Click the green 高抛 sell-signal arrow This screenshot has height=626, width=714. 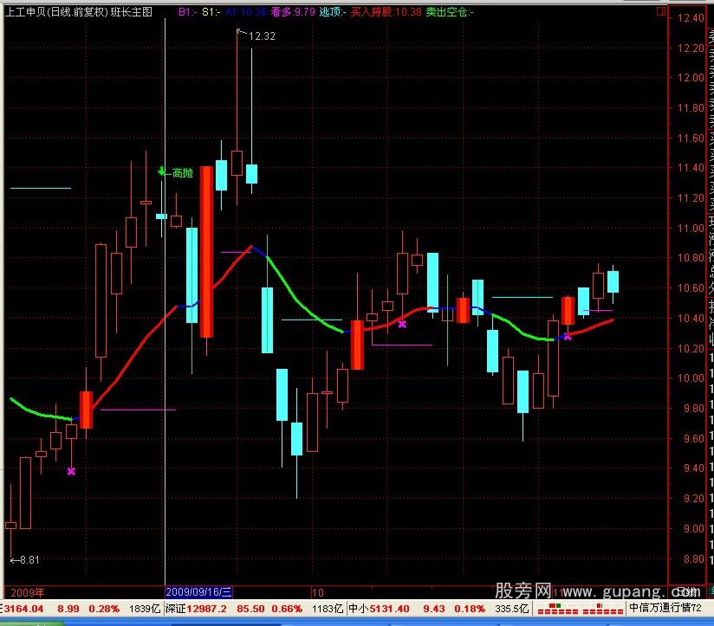[161, 171]
